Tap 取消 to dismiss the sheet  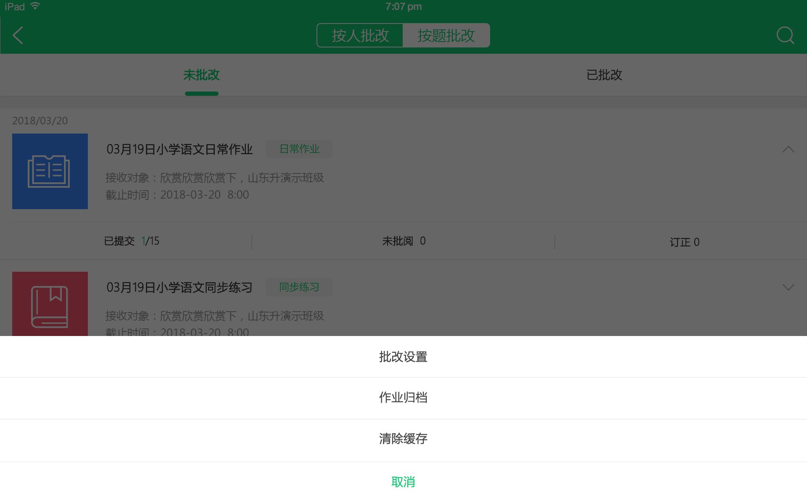403,483
